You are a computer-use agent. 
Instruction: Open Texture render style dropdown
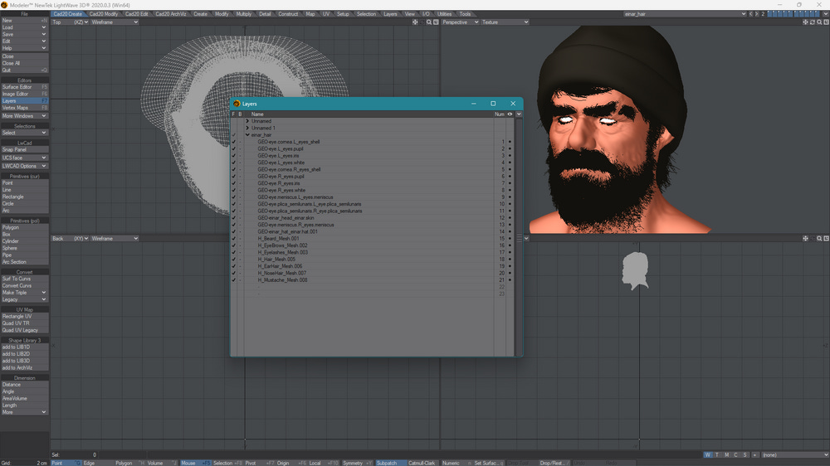pyautogui.click(x=505, y=22)
